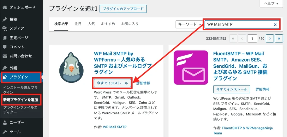Go to next results page arrow
This screenshot has height=137, width=287.
click(x=270, y=39)
